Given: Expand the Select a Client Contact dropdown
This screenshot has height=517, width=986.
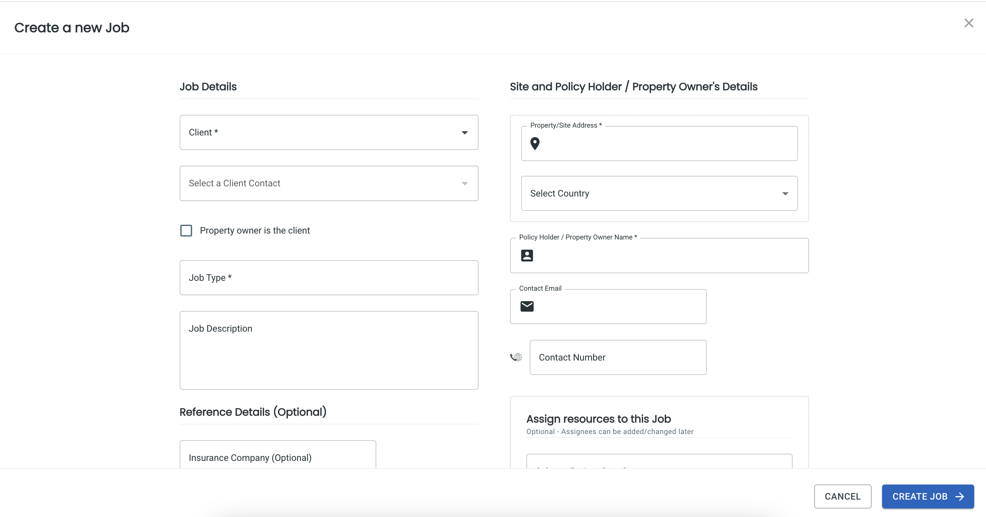Looking at the screenshot, I should (x=329, y=183).
